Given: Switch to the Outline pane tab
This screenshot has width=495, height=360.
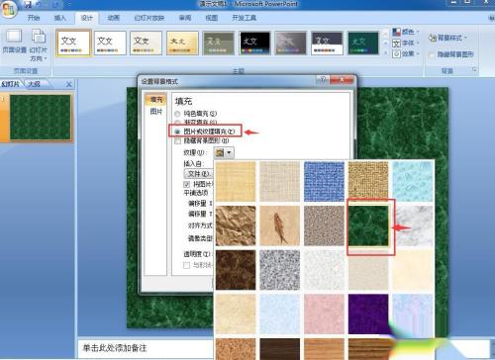Looking at the screenshot, I should (34, 84).
